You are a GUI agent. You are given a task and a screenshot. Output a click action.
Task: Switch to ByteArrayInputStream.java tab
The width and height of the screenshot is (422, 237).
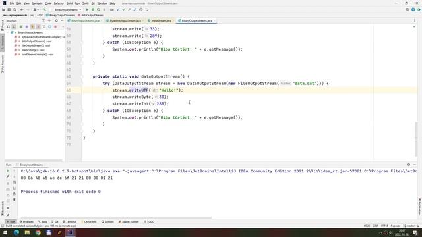tap(125, 20)
